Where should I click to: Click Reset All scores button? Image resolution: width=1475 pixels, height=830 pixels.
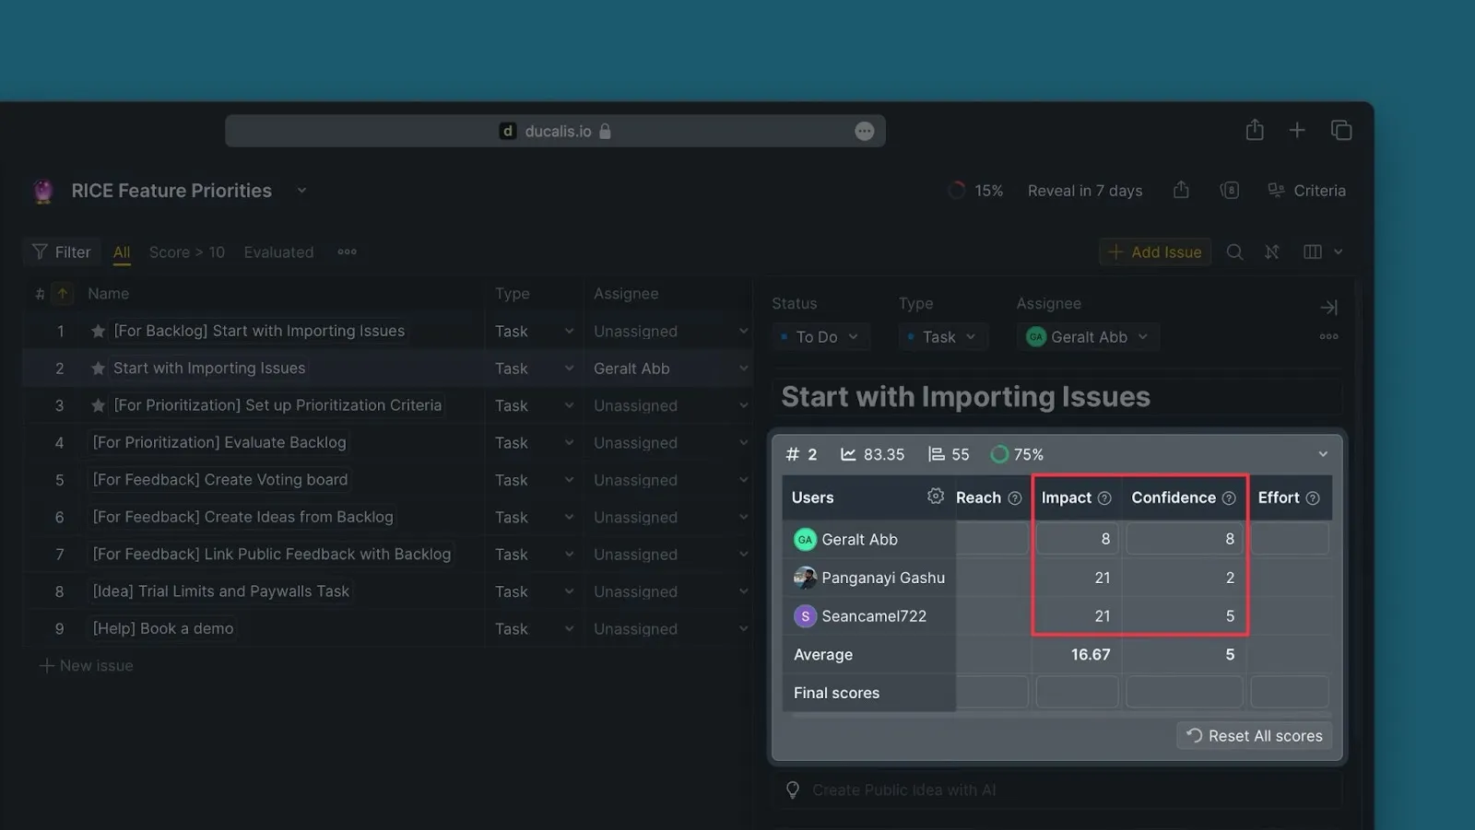click(1254, 735)
